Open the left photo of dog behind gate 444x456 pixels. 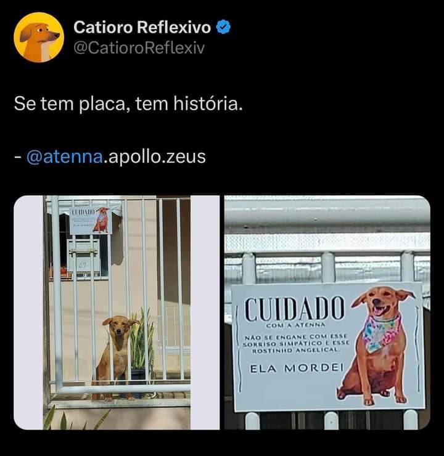pyautogui.click(x=117, y=312)
